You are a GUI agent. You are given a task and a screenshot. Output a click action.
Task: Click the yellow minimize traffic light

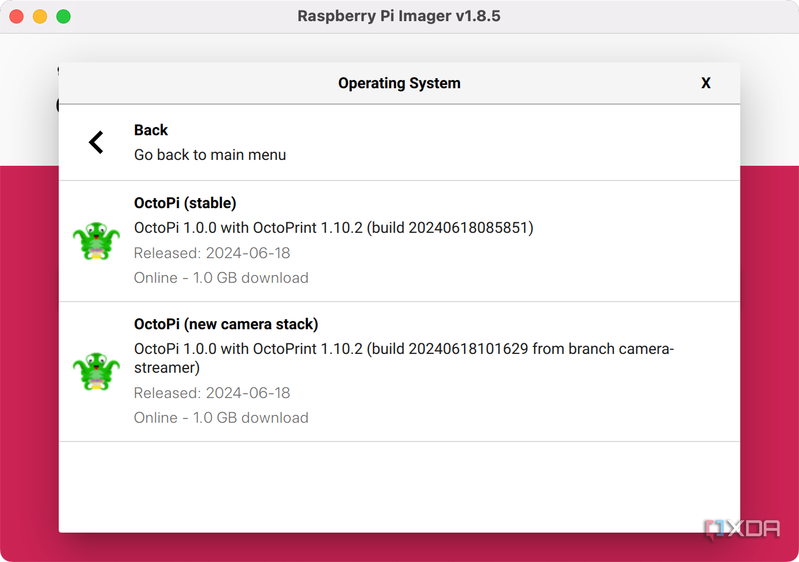pos(39,16)
